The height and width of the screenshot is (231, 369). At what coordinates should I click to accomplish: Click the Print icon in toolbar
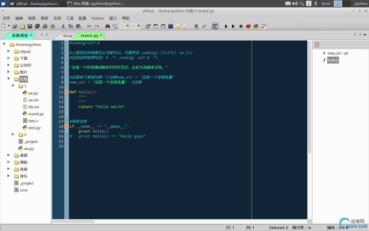(x=45, y=26)
